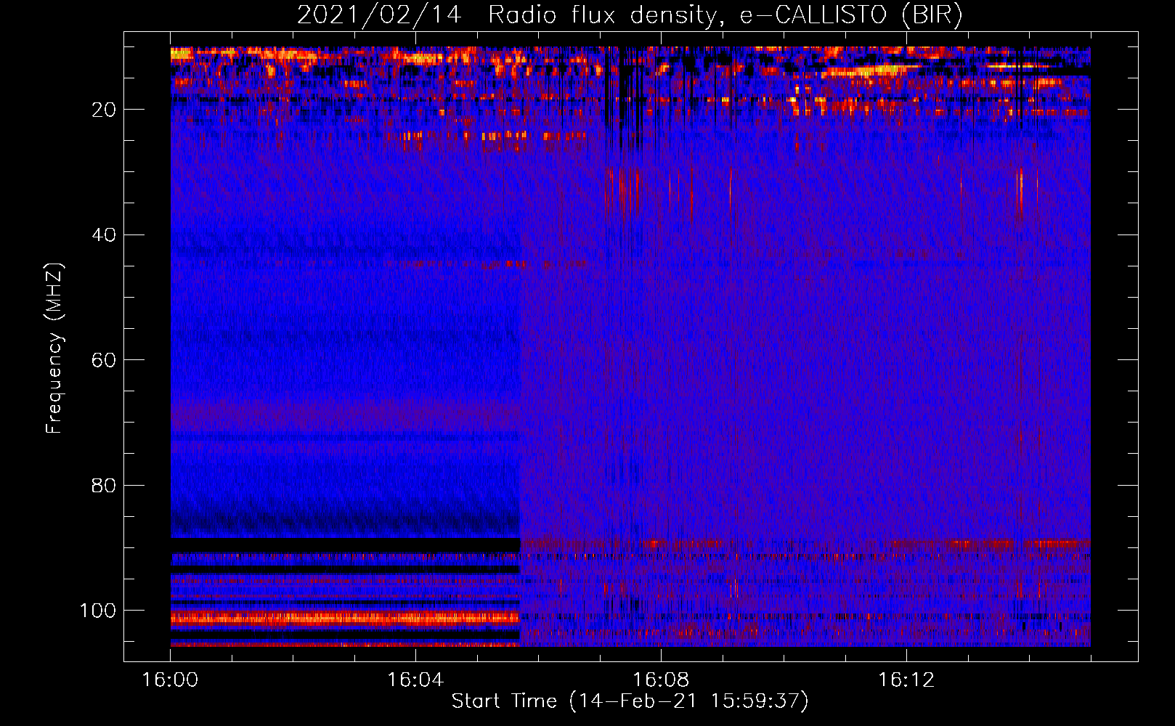Click the 16:04 time tick label

click(415, 680)
